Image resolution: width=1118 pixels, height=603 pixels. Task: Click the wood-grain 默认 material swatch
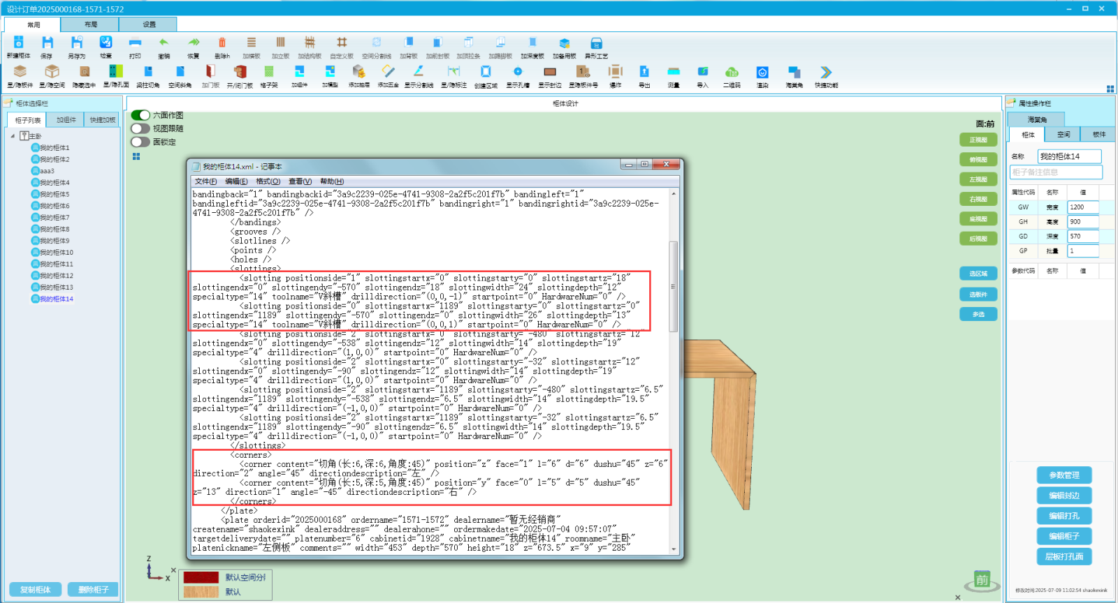201,592
